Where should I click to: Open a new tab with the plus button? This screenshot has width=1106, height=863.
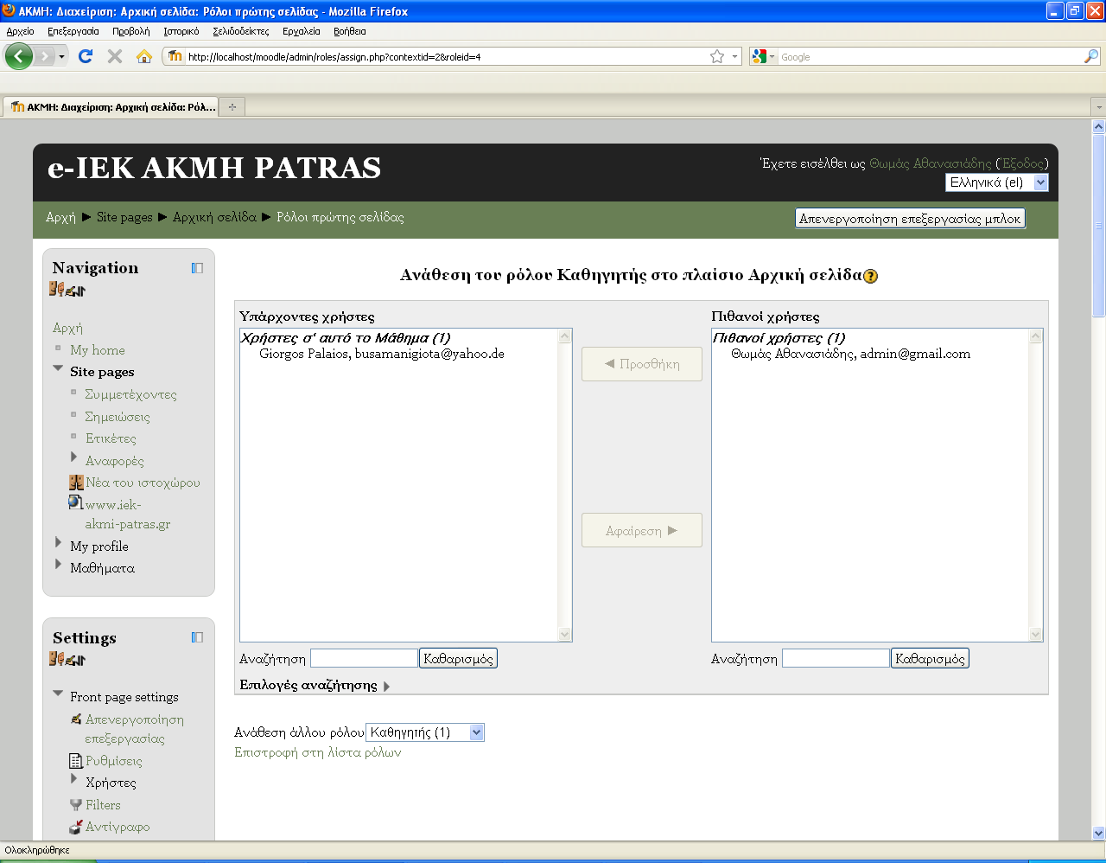click(x=232, y=107)
